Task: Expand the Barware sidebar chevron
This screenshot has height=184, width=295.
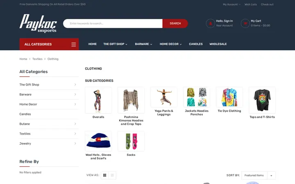Action: coord(75,94)
